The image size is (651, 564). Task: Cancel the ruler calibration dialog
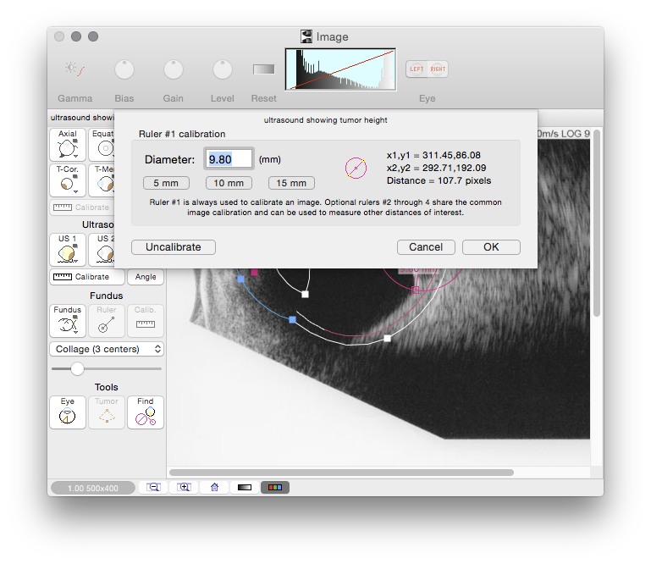426,247
